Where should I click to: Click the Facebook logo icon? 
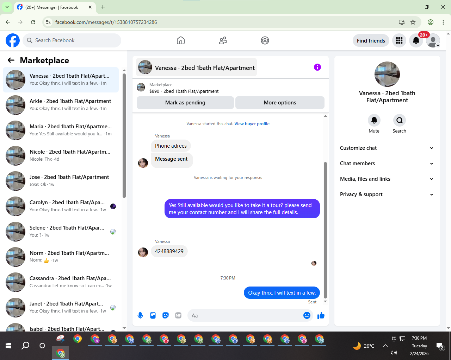[13, 40]
